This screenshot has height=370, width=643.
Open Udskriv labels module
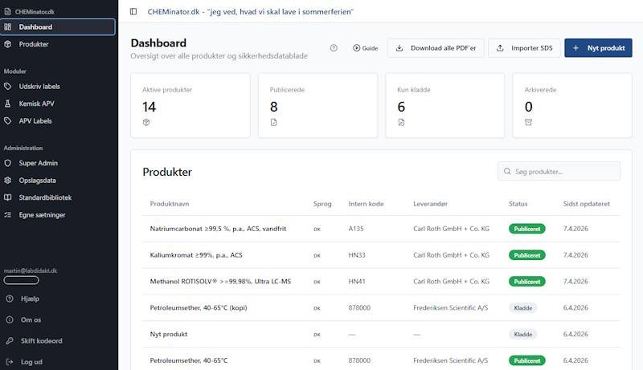point(39,86)
